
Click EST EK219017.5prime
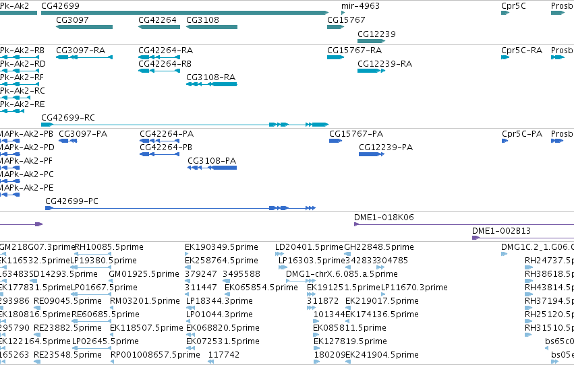click(382, 301)
